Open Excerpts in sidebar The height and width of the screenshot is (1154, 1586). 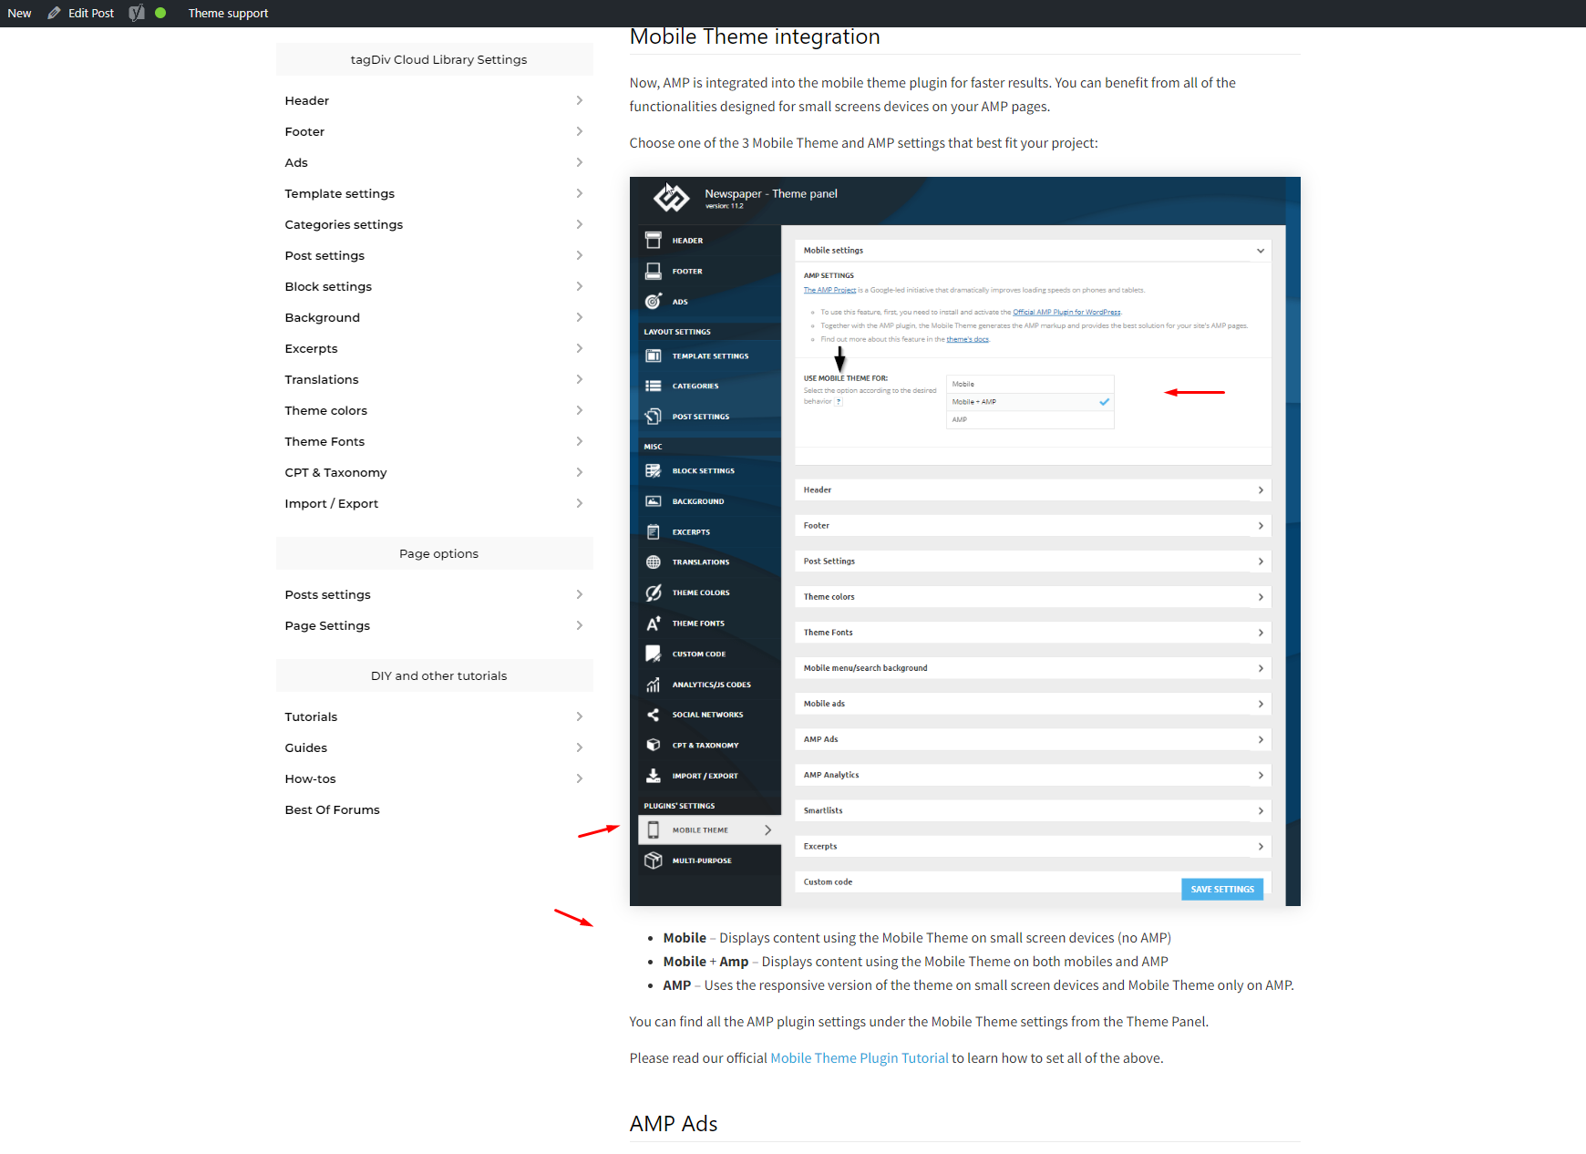(x=311, y=348)
